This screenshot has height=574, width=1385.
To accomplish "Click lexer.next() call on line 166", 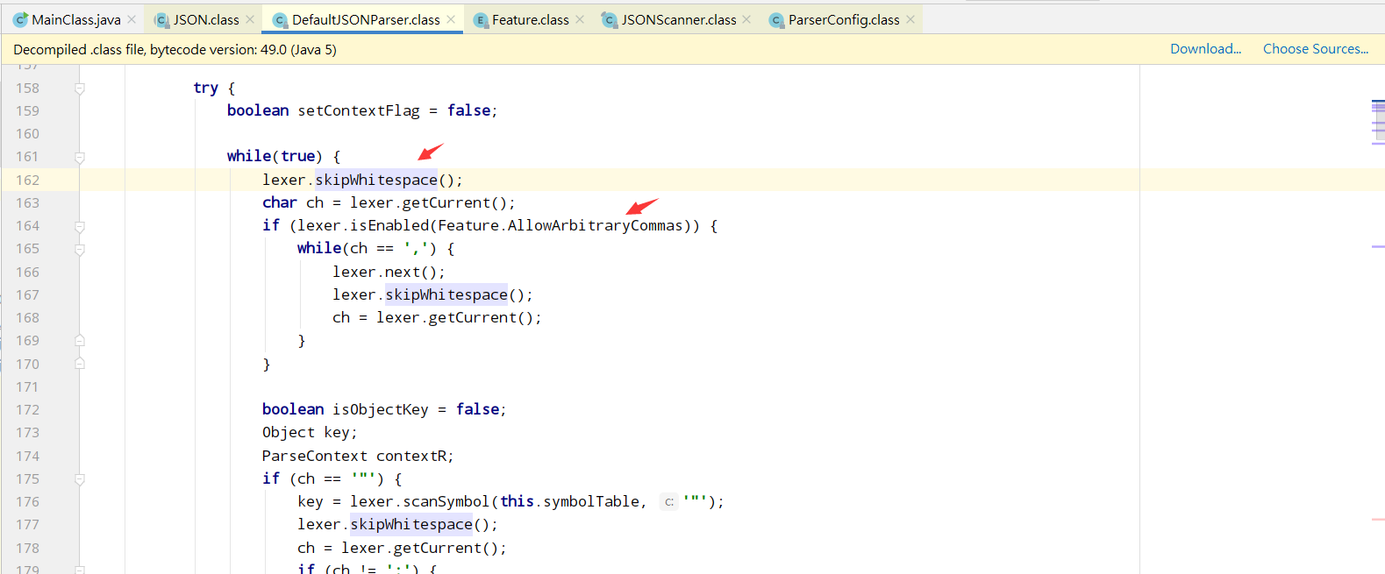I will (389, 272).
